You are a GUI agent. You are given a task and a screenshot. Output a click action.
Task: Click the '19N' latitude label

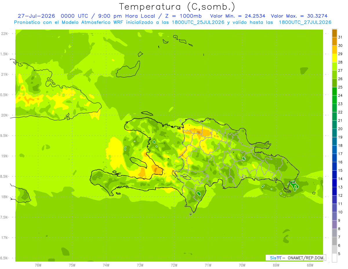pyautogui.click(x=4, y=156)
